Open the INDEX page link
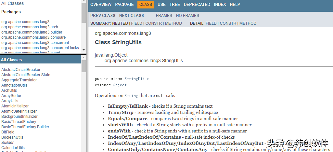 click(x=220, y=5)
